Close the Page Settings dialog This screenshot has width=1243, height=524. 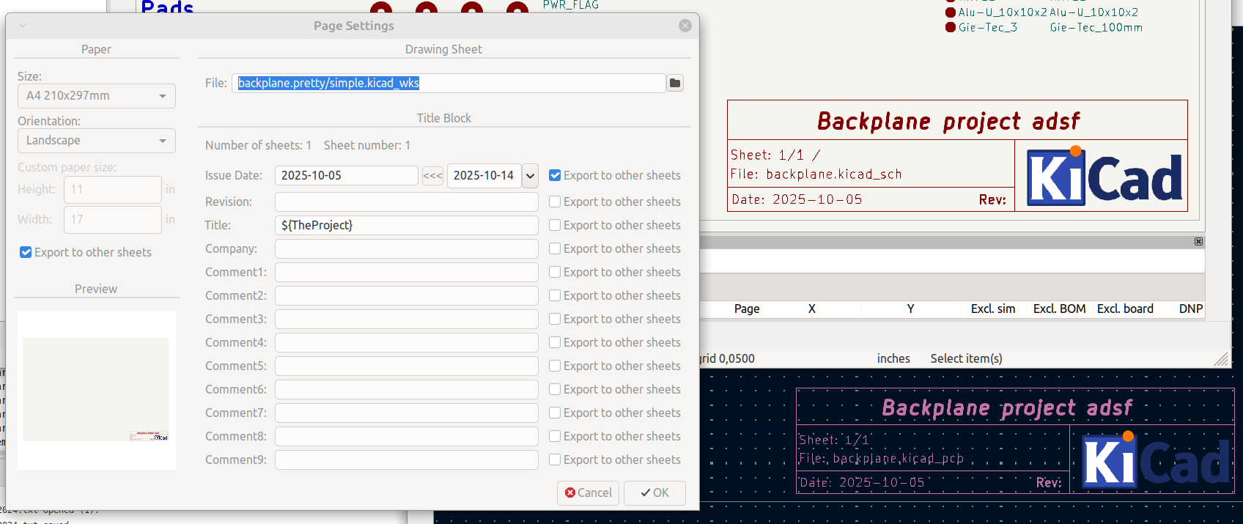coord(685,26)
